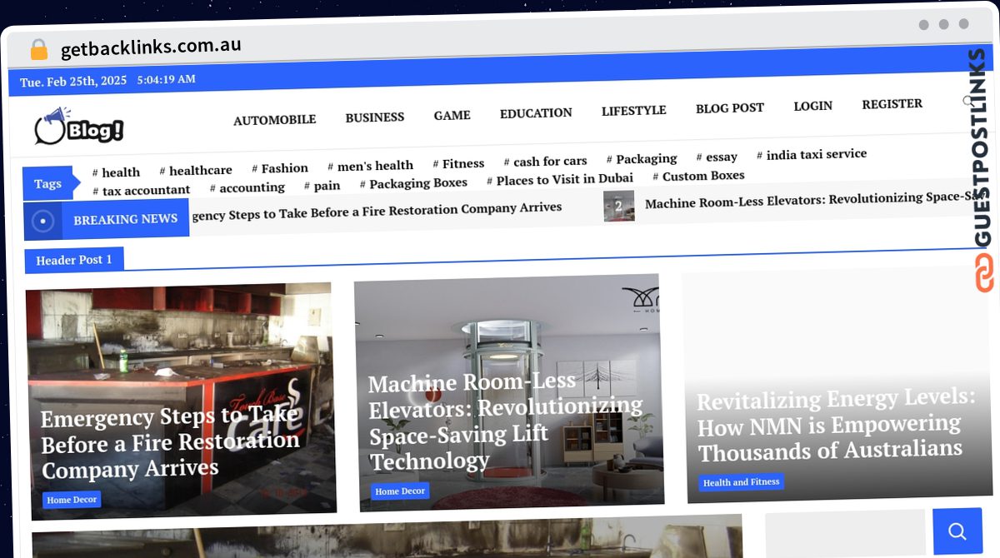This screenshot has height=558, width=1000.
Task: Open the AUTOMOBILE menu item
Action: 274,120
